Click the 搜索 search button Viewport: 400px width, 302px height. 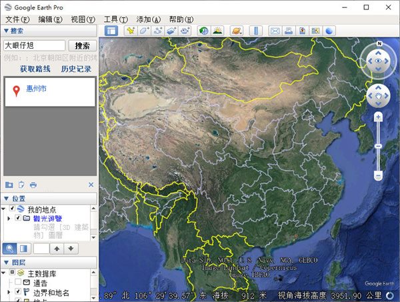[x=83, y=46]
